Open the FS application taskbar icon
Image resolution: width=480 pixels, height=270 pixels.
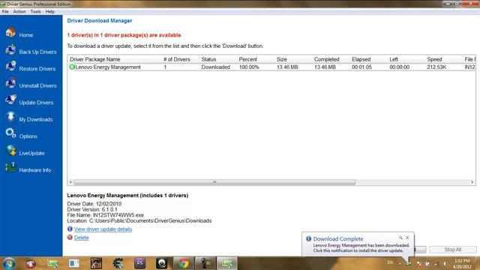[139, 263]
